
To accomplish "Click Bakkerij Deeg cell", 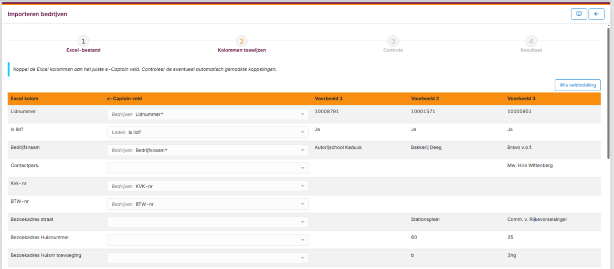I will pyautogui.click(x=427, y=147).
